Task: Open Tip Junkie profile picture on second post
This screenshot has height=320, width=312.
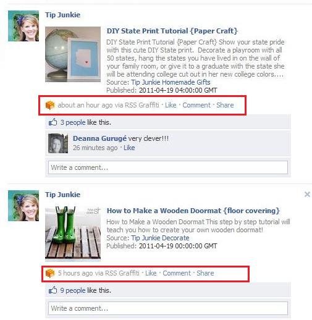Action: pos(23,206)
